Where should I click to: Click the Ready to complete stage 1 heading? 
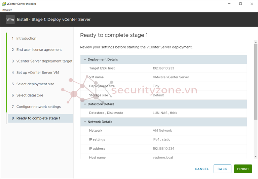pos(114,35)
